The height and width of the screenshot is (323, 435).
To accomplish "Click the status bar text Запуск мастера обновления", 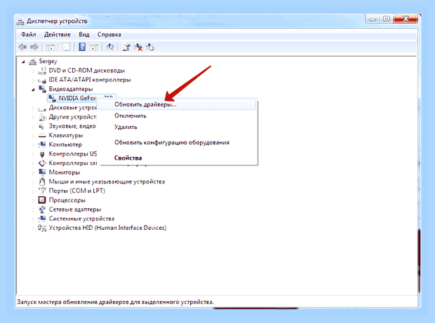I will 115,302.
